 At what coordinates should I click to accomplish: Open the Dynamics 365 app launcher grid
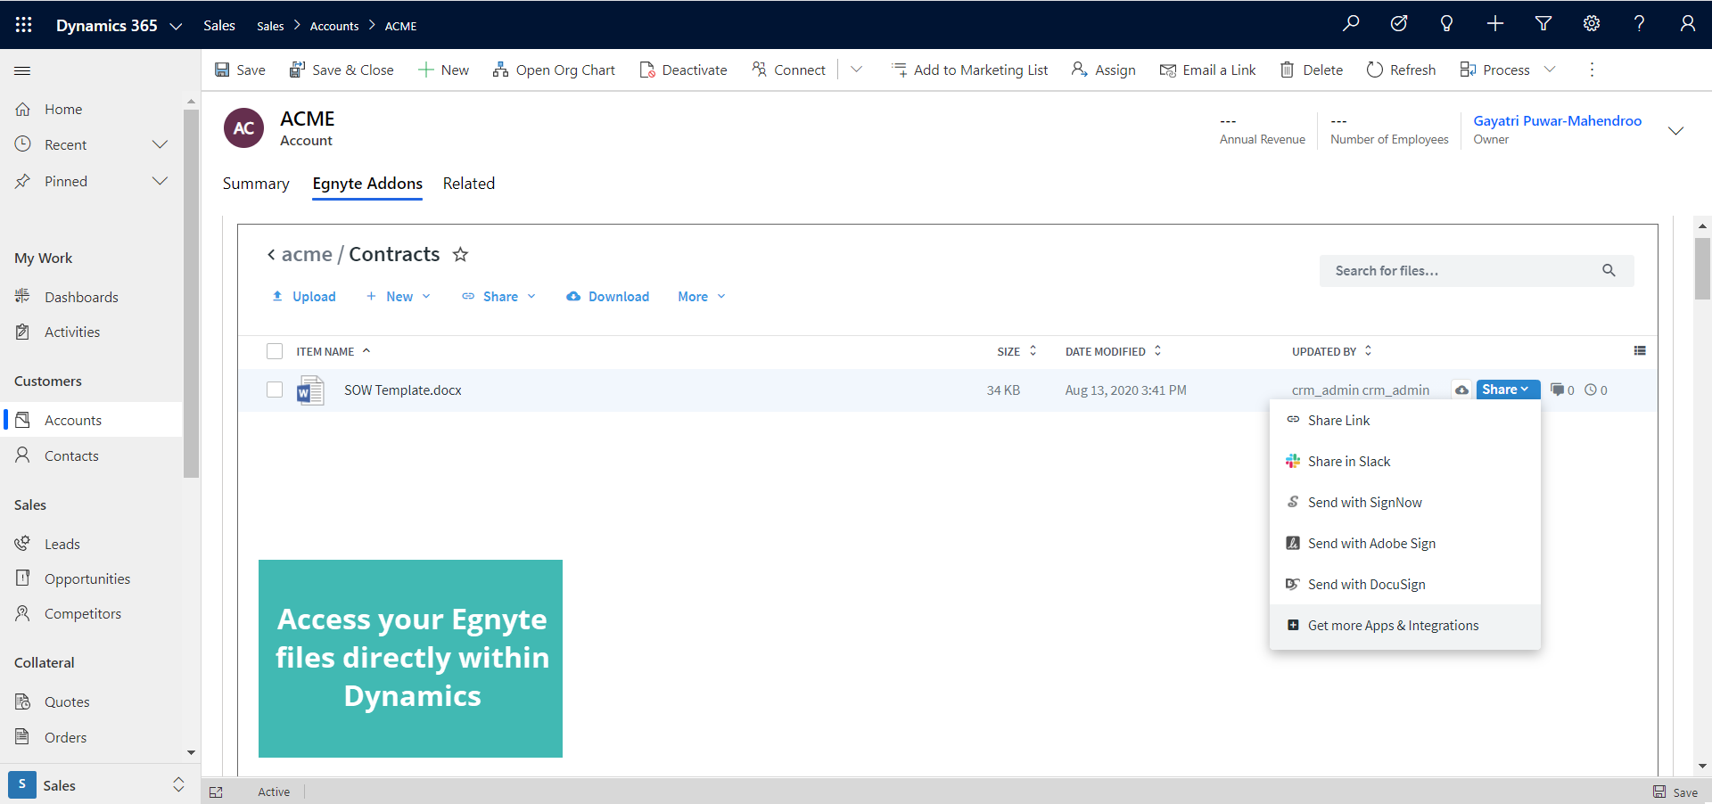(24, 25)
